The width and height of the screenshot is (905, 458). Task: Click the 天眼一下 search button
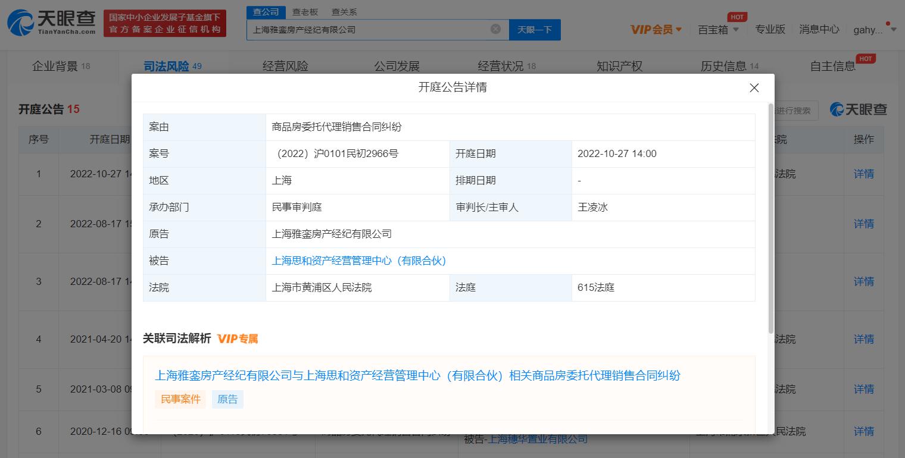(535, 30)
